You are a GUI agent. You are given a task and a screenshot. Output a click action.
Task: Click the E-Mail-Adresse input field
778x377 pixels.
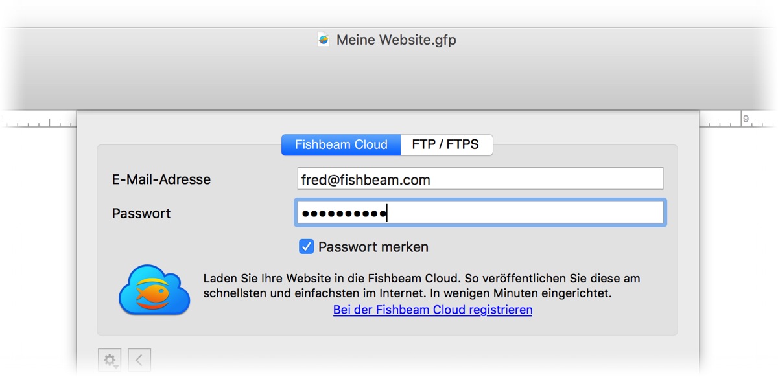(x=480, y=179)
